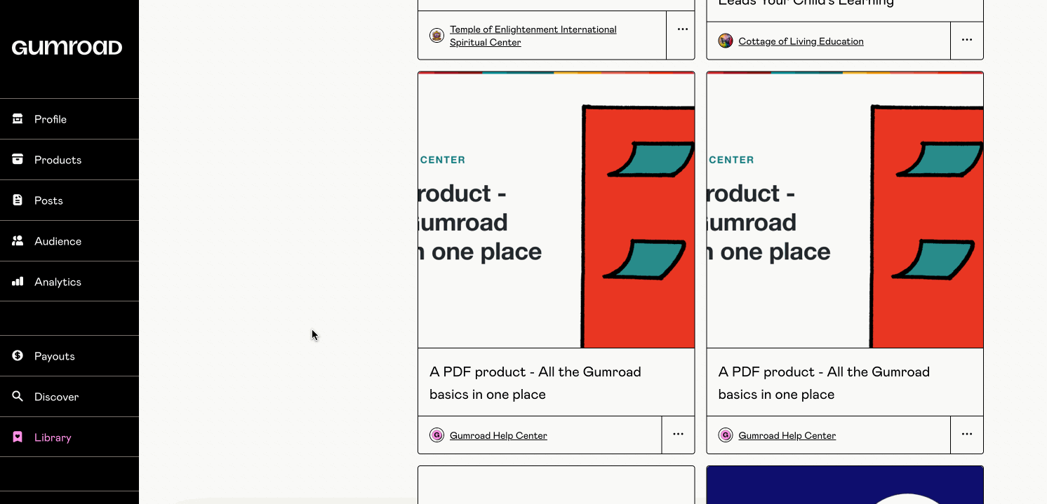The height and width of the screenshot is (504, 1047).
Task: Click Cottage of Living Education avatar icon
Action: (726, 41)
